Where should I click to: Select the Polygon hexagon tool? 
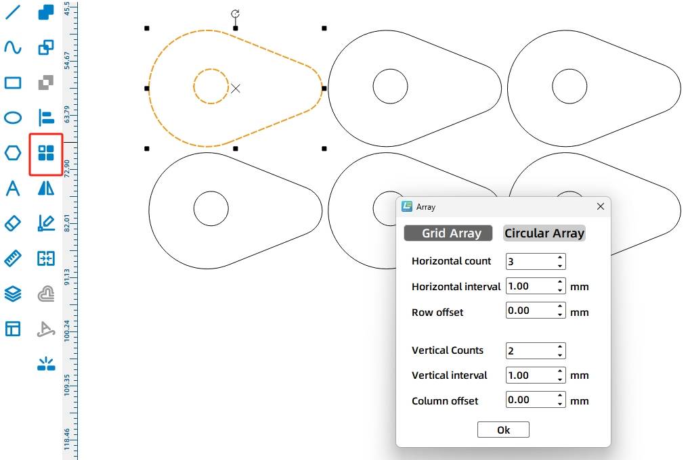pos(13,153)
